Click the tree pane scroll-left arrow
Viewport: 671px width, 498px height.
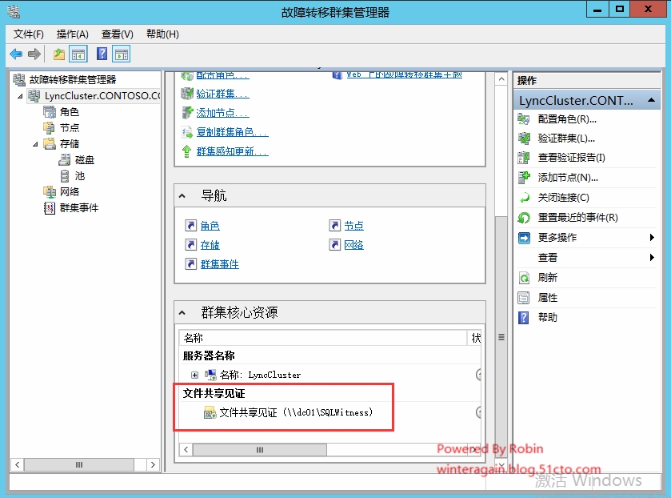(17, 464)
